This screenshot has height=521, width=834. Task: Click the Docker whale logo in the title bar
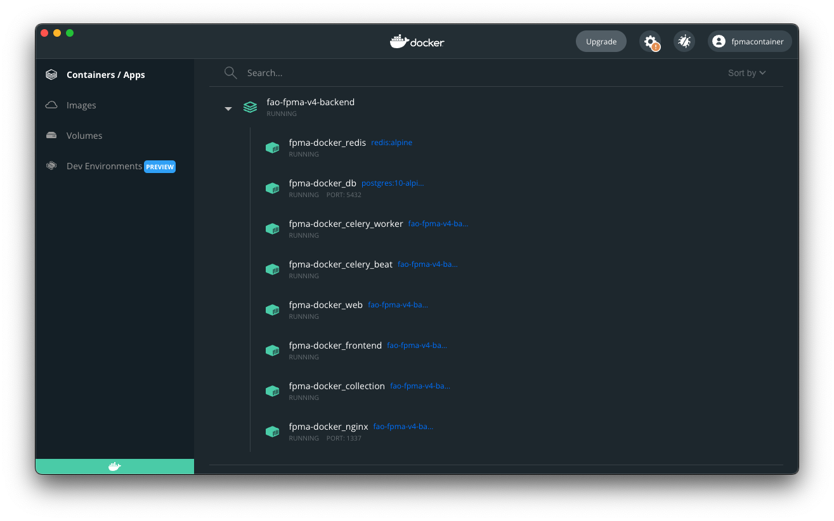[417, 41]
